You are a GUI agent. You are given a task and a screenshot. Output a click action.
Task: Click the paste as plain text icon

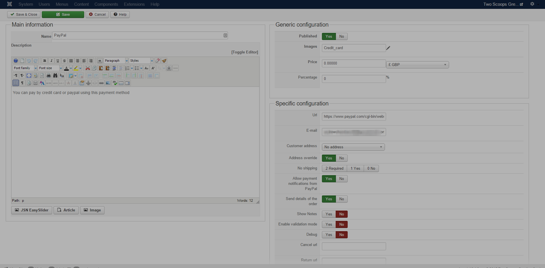pyautogui.click(x=108, y=68)
